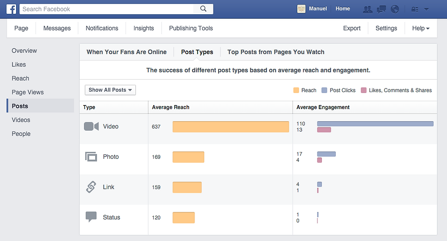
Task: Click the Status reach value 120
Action: [x=156, y=218]
